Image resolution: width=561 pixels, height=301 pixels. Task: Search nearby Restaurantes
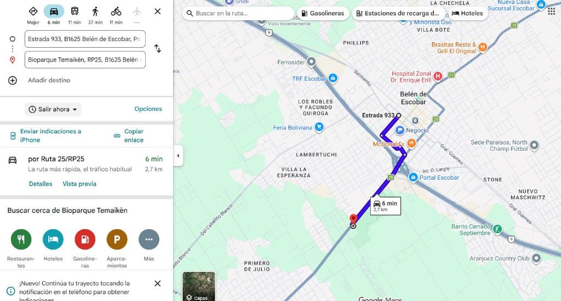click(x=21, y=240)
